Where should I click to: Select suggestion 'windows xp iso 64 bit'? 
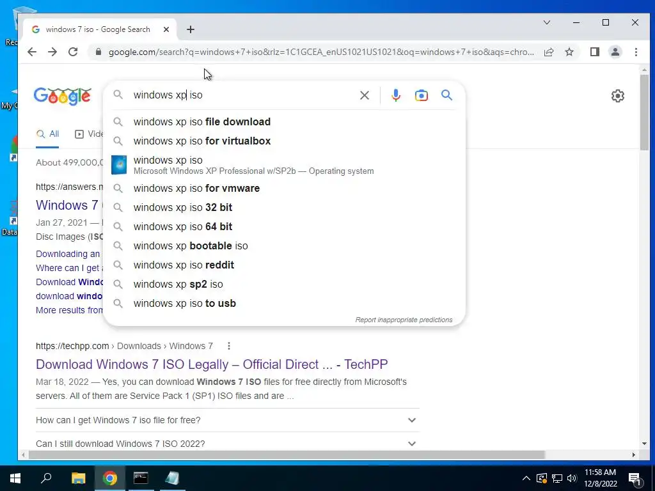(284, 227)
